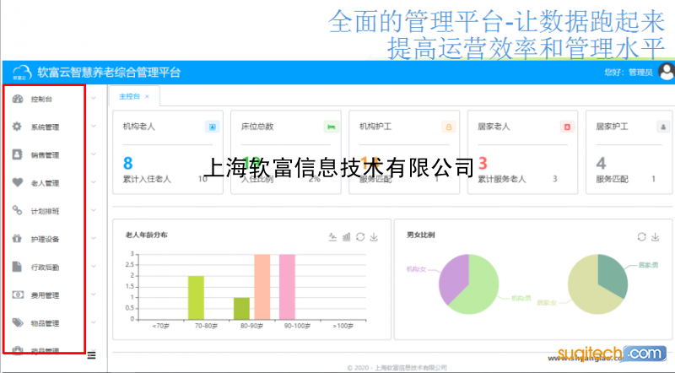Click the pale yellow 居家女 pie slice
The image size is (675, 373).
[587, 291]
